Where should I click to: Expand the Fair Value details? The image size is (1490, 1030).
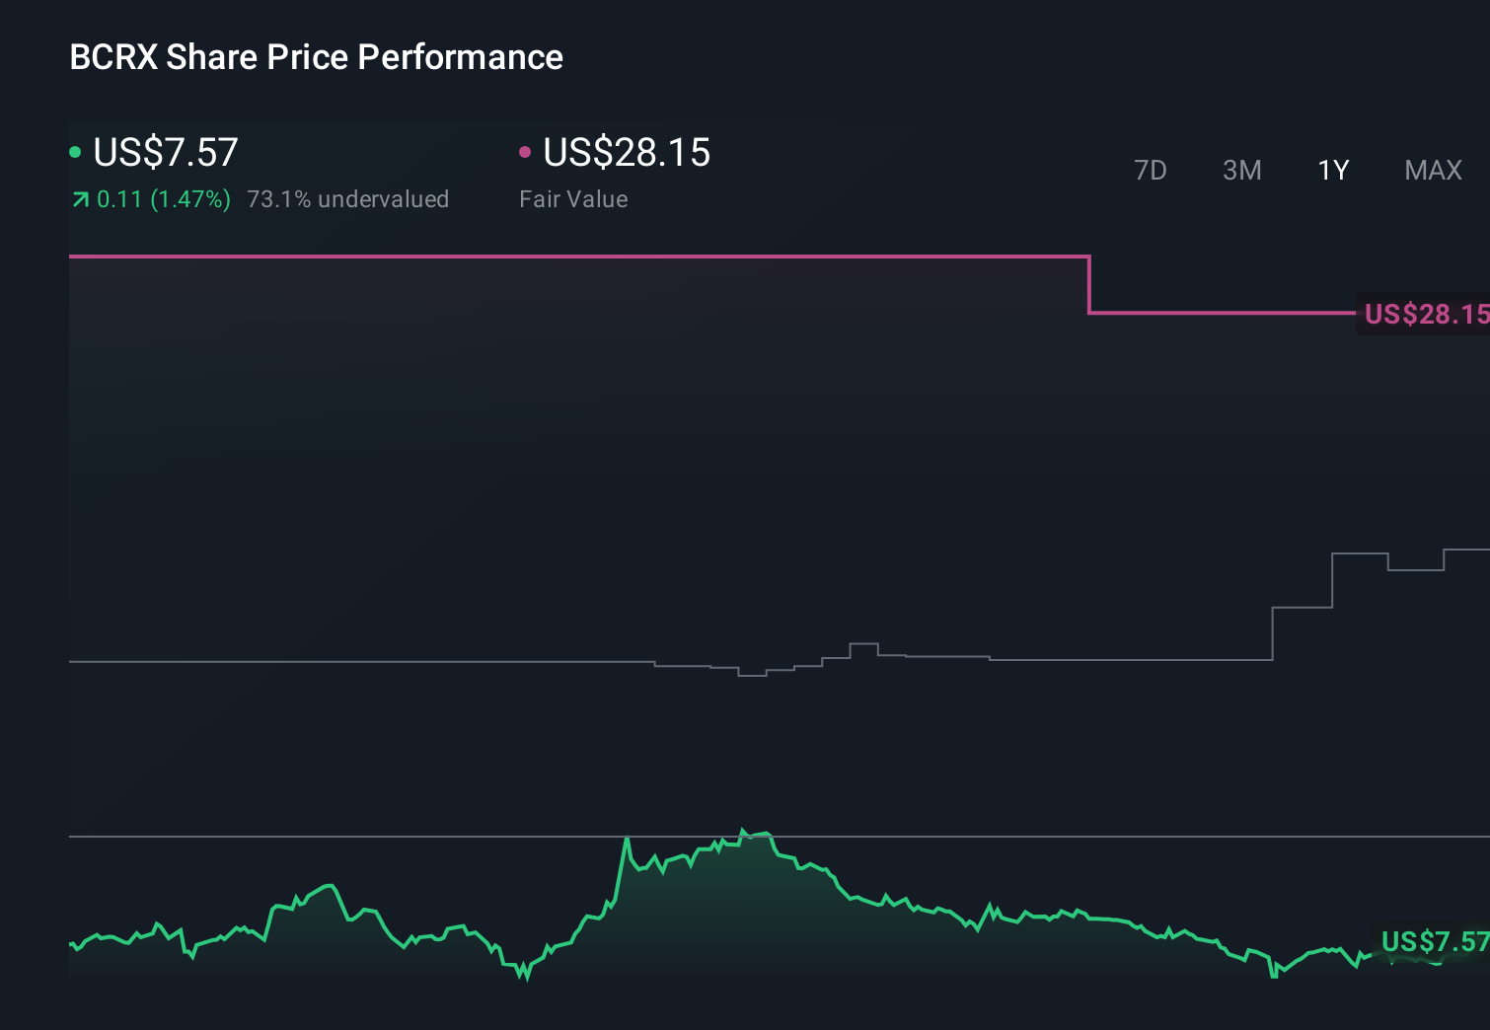coord(572,198)
